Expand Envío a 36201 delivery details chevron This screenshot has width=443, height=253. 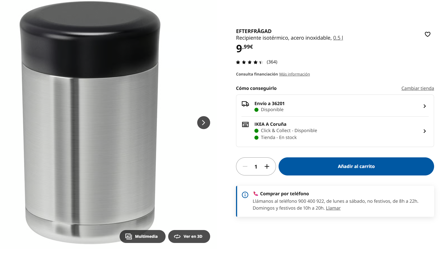point(425,106)
